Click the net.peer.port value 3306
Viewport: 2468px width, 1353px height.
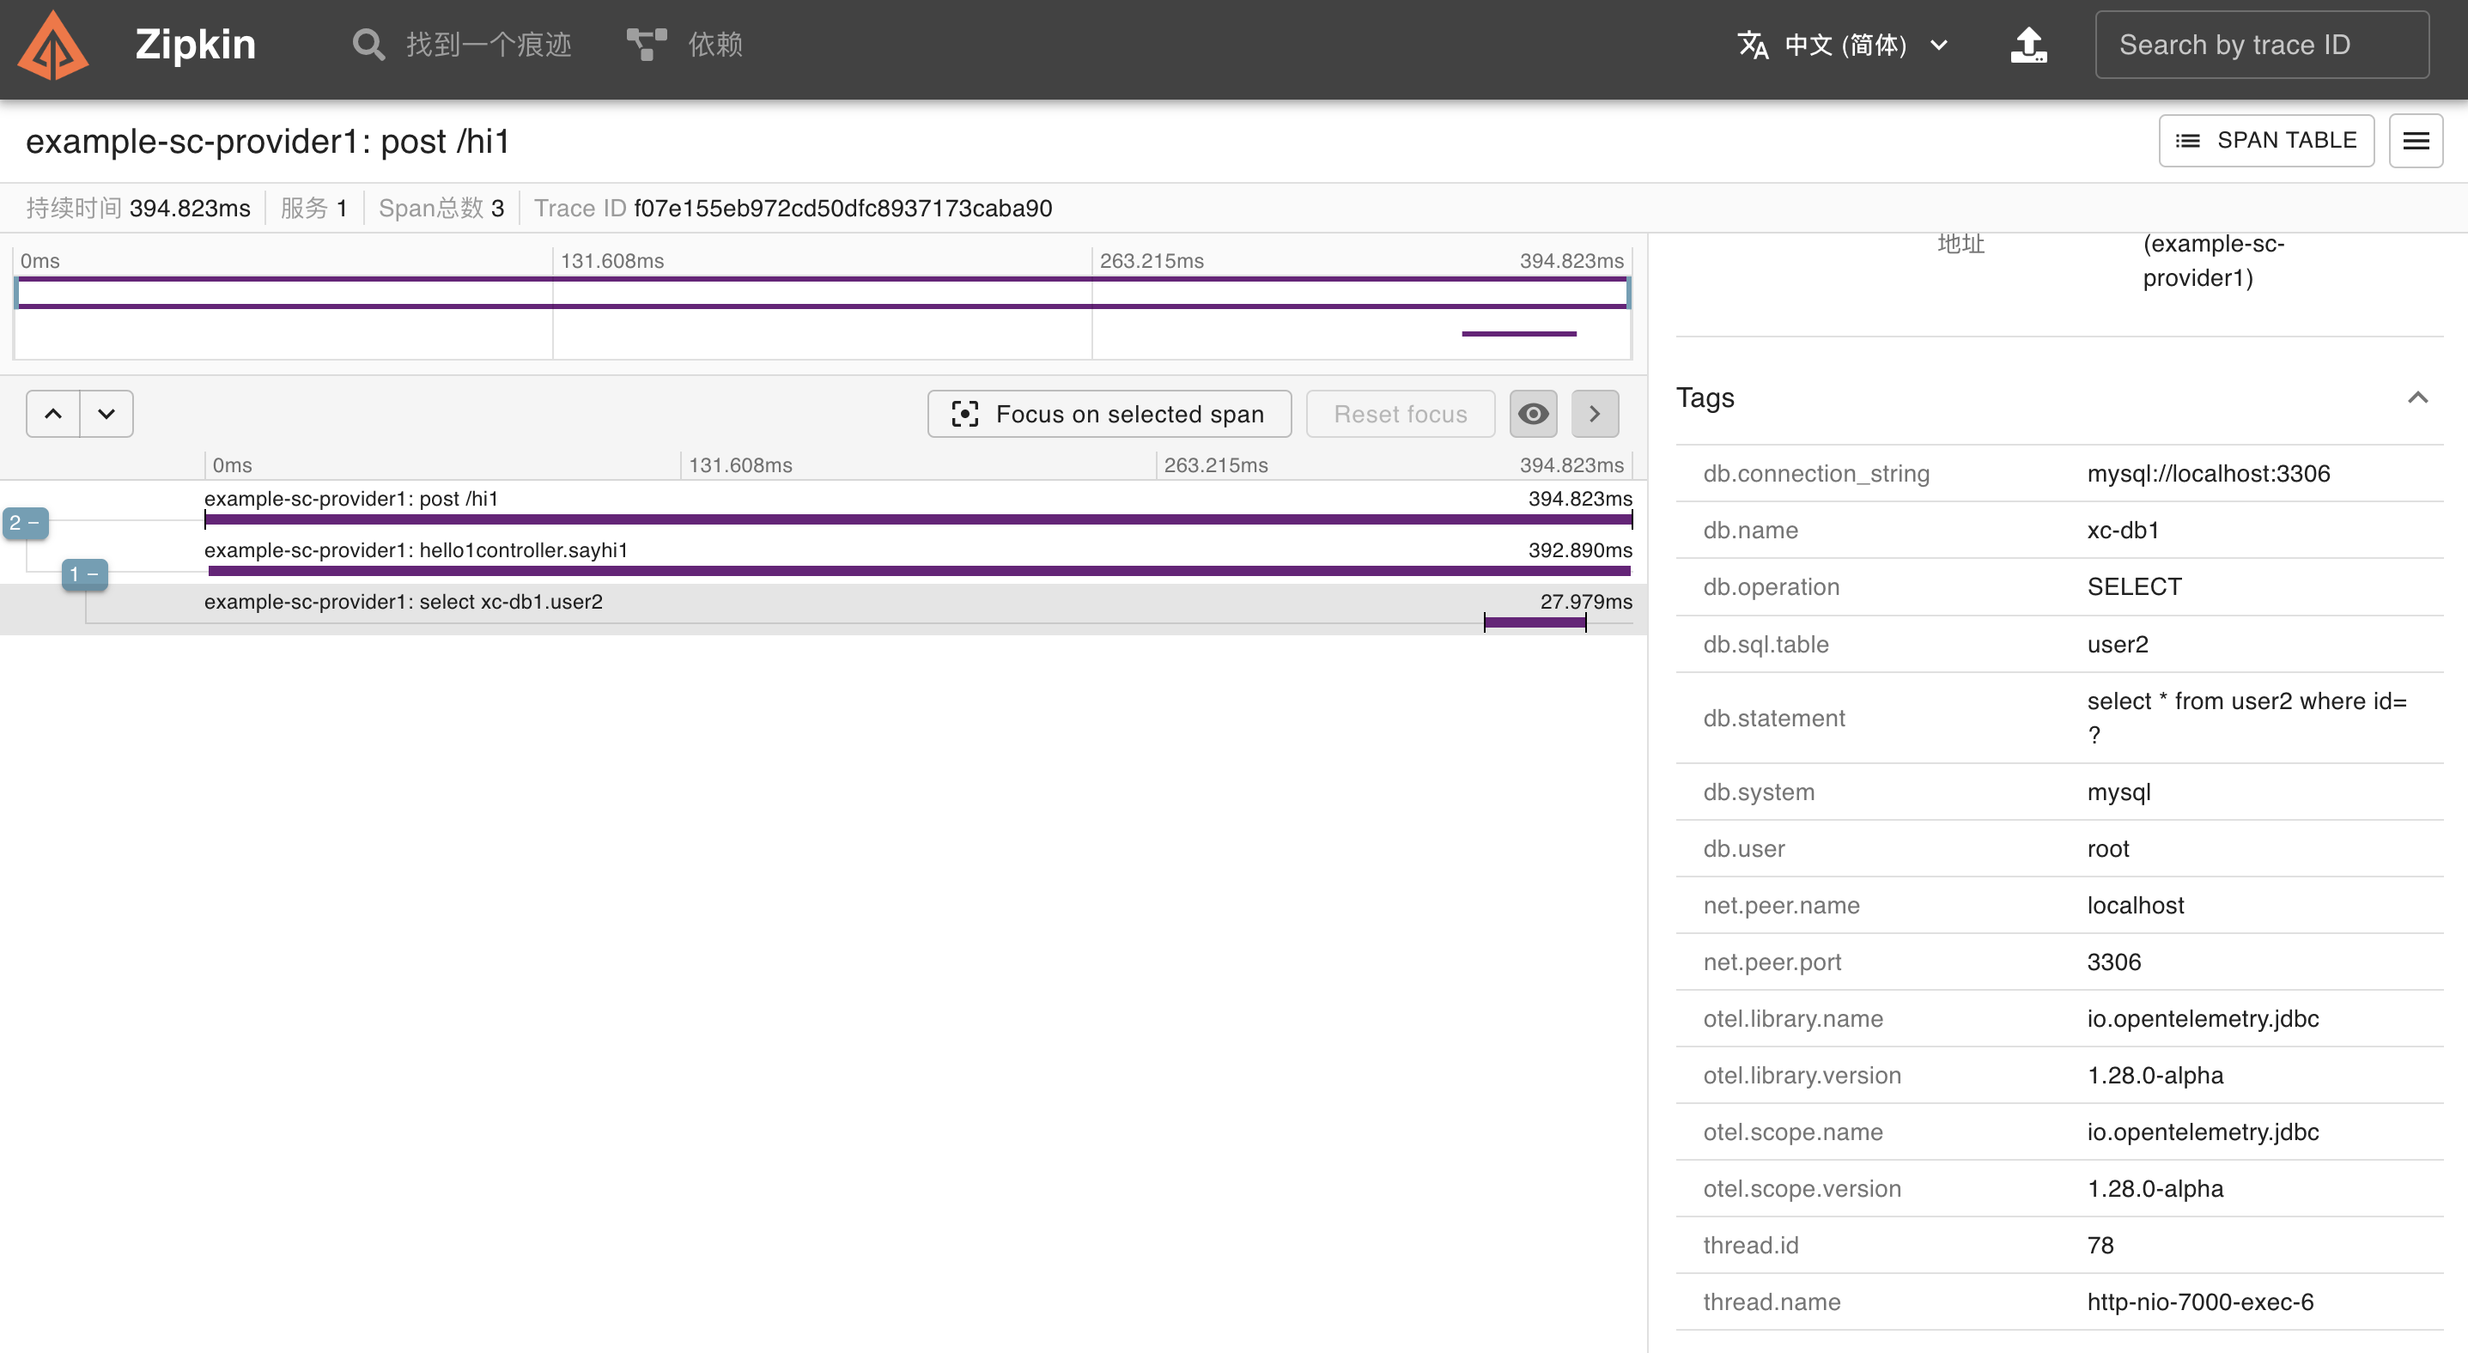coord(2113,962)
